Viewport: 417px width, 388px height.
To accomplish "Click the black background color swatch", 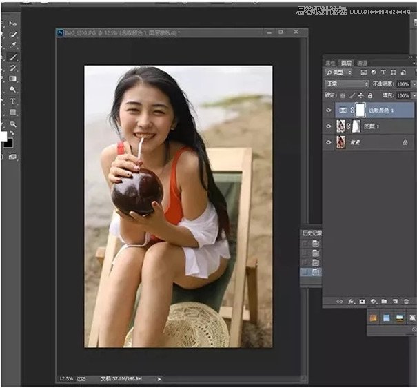I will (8, 144).
